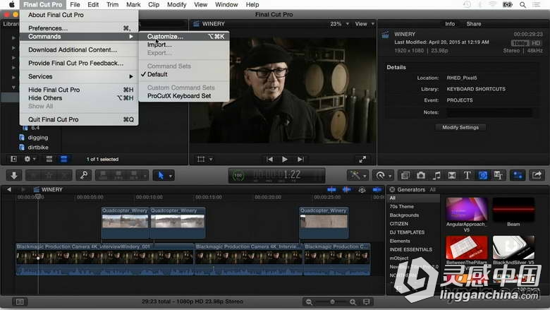This screenshot has width=550, height=310.
Task: Open the Modify menu
Action: (x=176, y=4)
